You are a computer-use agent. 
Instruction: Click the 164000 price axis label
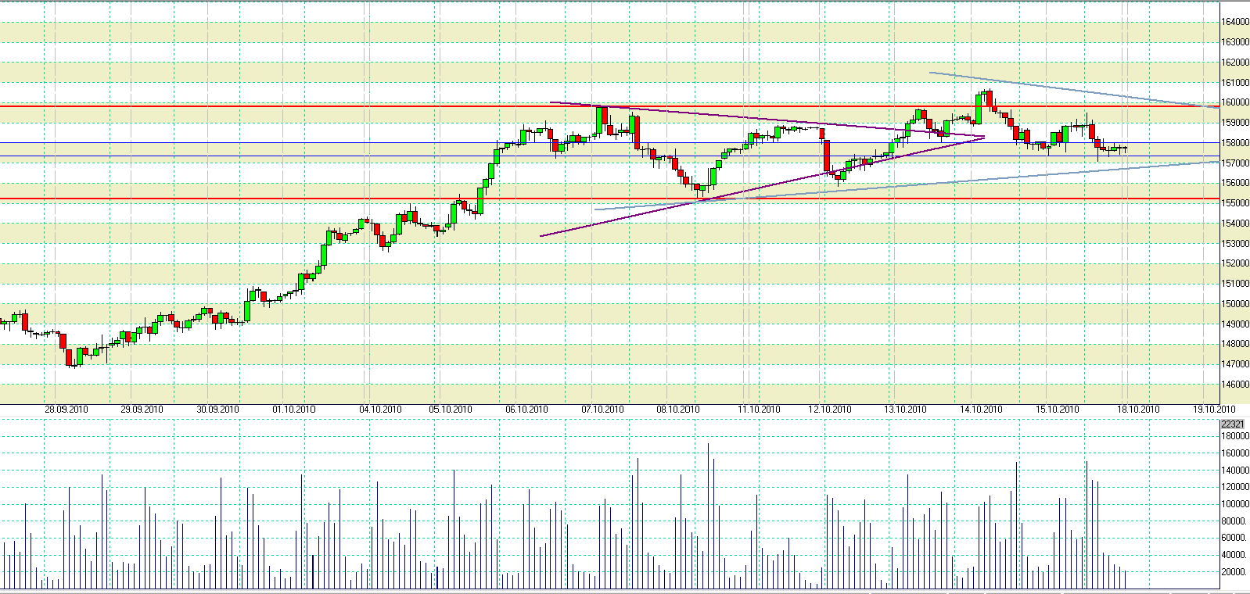click(1235, 22)
